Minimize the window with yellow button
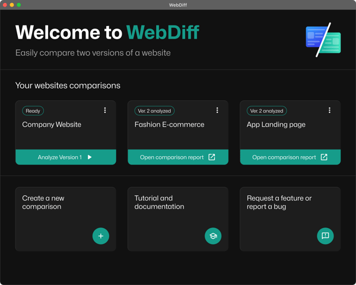 [x=12, y=5]
